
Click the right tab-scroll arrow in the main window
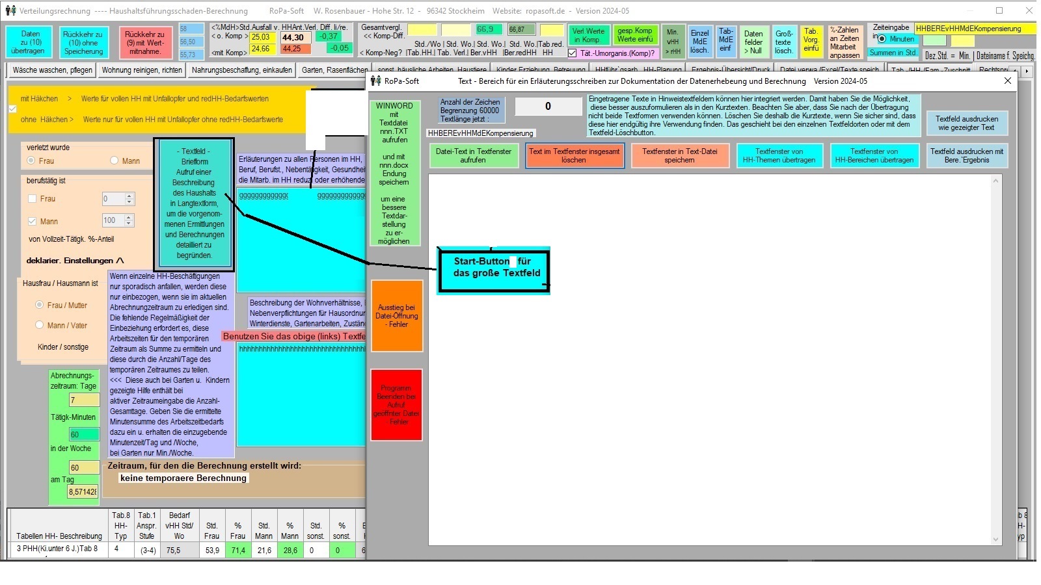[1027, 70]
